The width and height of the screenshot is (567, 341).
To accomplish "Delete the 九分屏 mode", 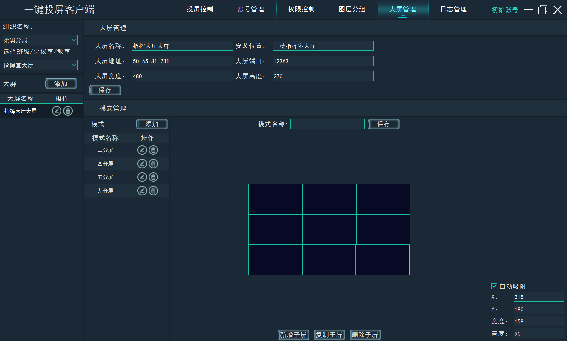I will click(153, 191).
